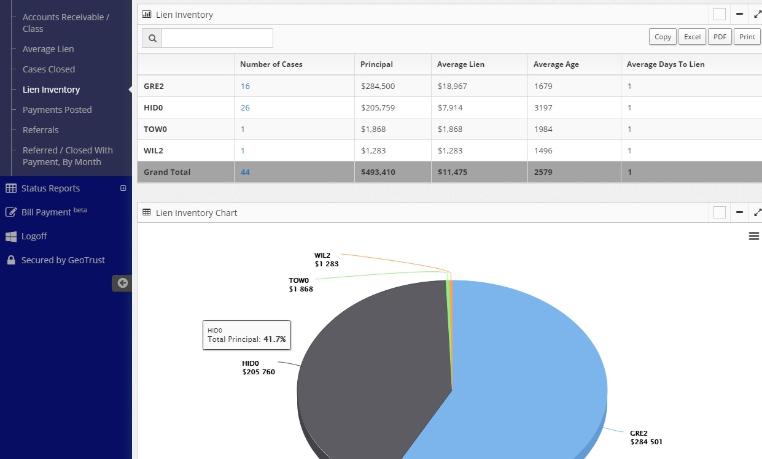Open the chart hamburger context menu

(754, 236)
